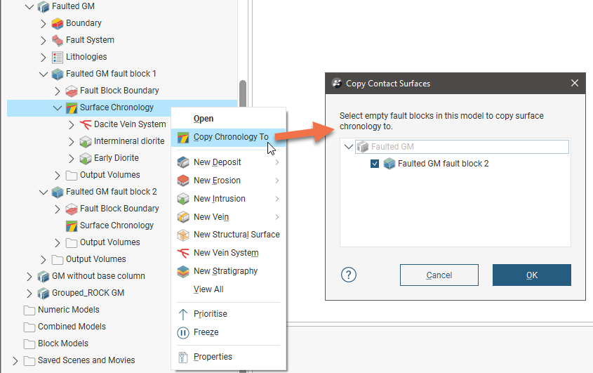Expand the Dacite Vein System item
This screenshot has width=593, height=373.
coord(72,124)
